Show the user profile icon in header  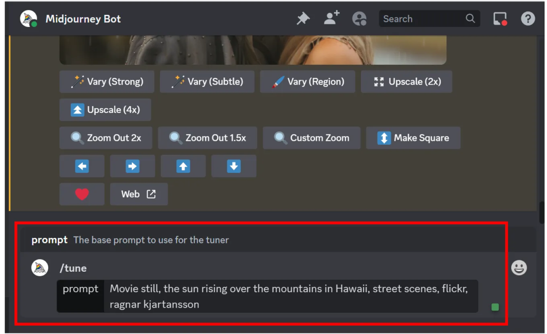(x=359, y=19)
